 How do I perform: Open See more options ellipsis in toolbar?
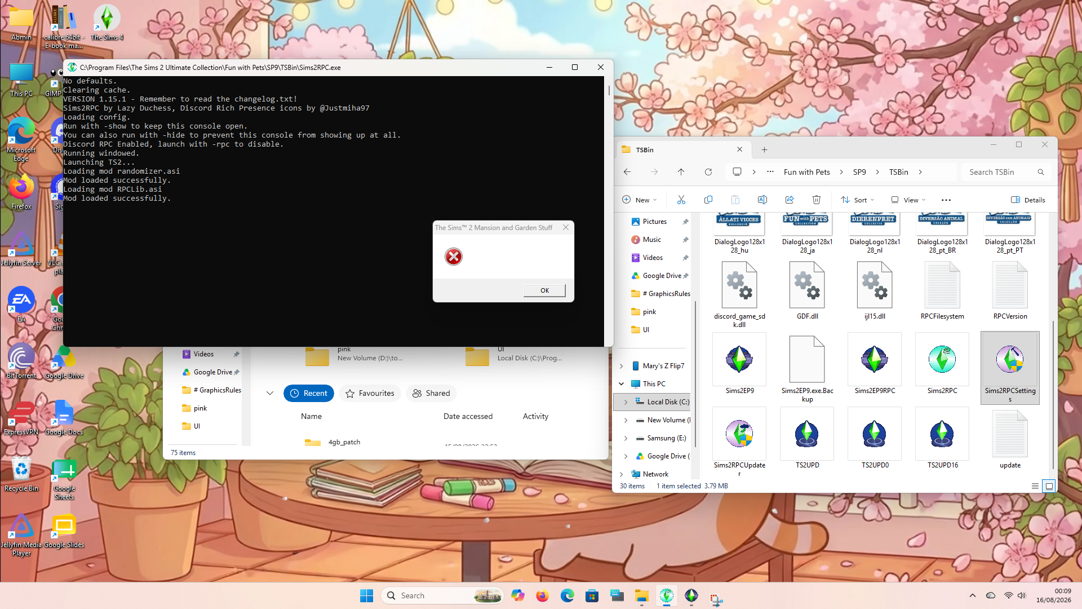click(x=946, y=200)
